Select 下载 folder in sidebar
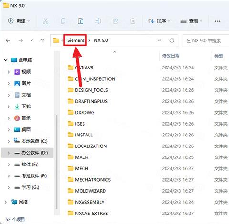 pyautogui.click(x=22, y=107)
